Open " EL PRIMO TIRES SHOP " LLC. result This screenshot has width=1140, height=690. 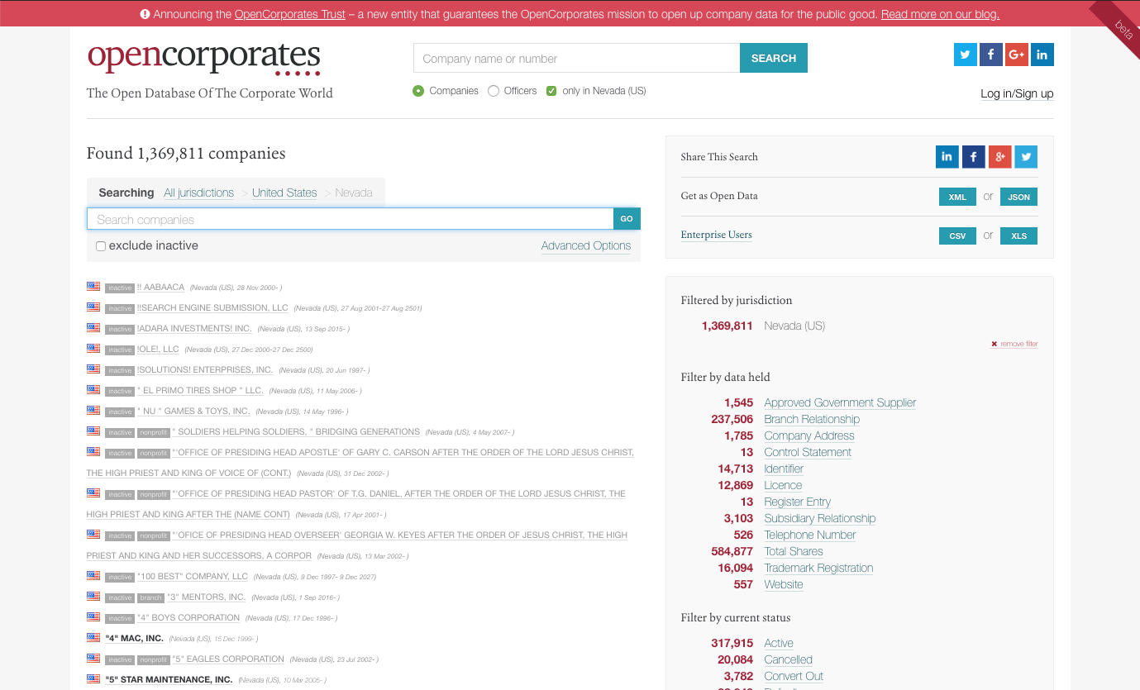click(x=200, y=390)
